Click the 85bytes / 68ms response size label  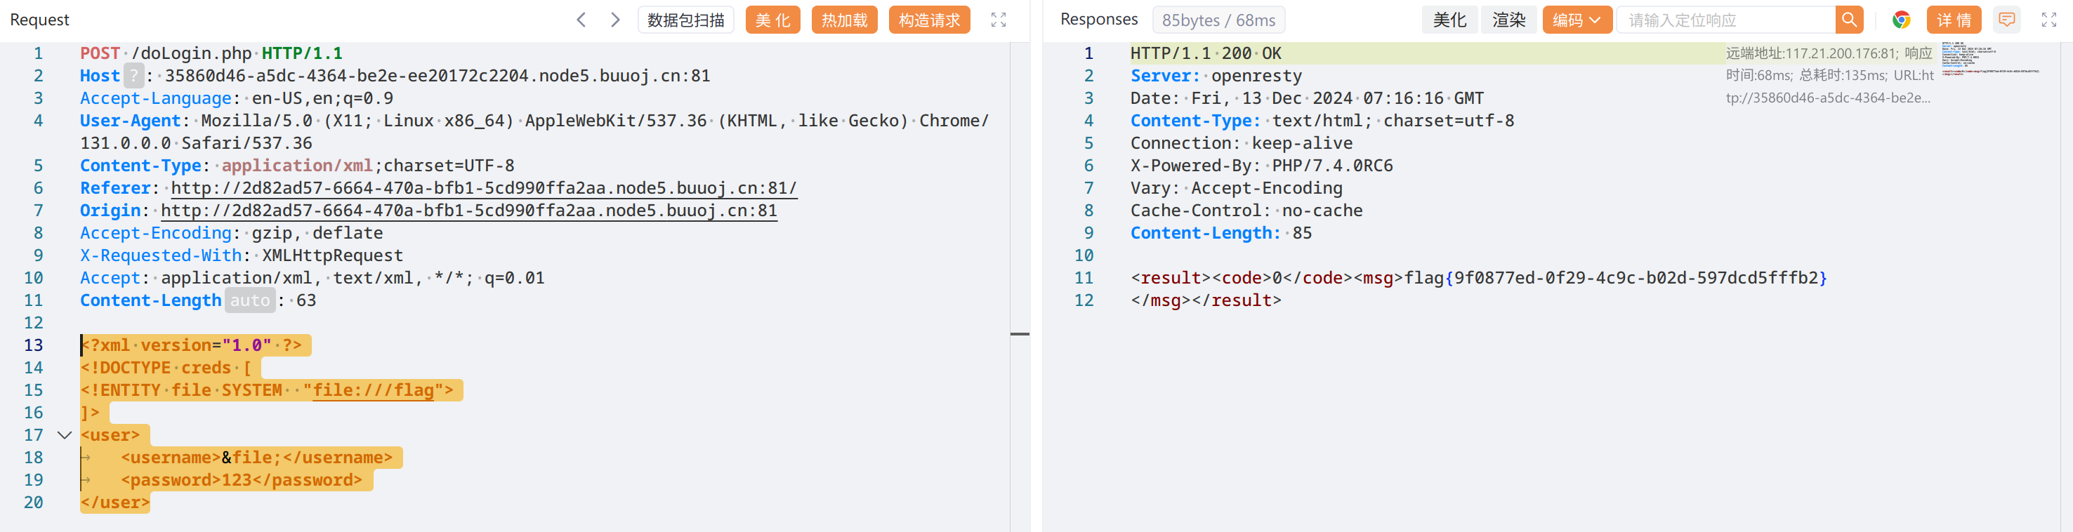tap(1218, 20)
